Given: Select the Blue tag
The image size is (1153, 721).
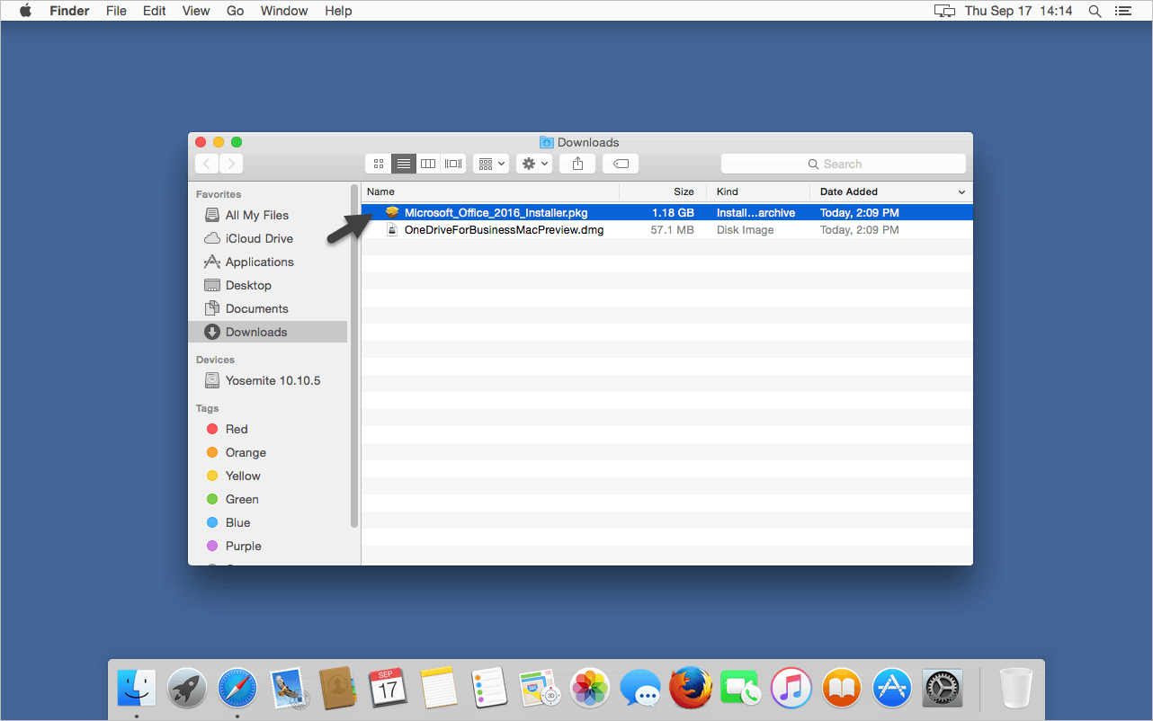Looking at the screenshot, I should [267, 522].
